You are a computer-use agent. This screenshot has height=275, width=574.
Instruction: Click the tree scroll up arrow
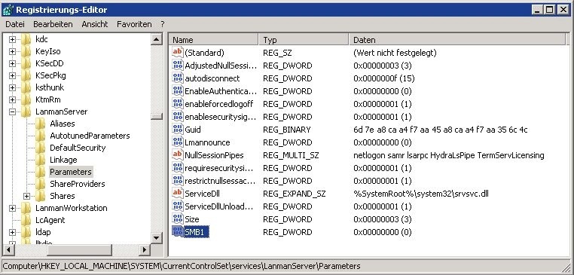pyautogui.click(x=157, y=39)
